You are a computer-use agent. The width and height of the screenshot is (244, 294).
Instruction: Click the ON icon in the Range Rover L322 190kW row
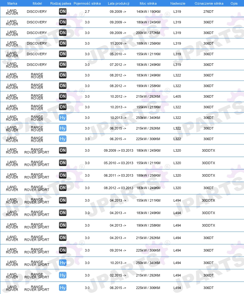tap(63, 86)
